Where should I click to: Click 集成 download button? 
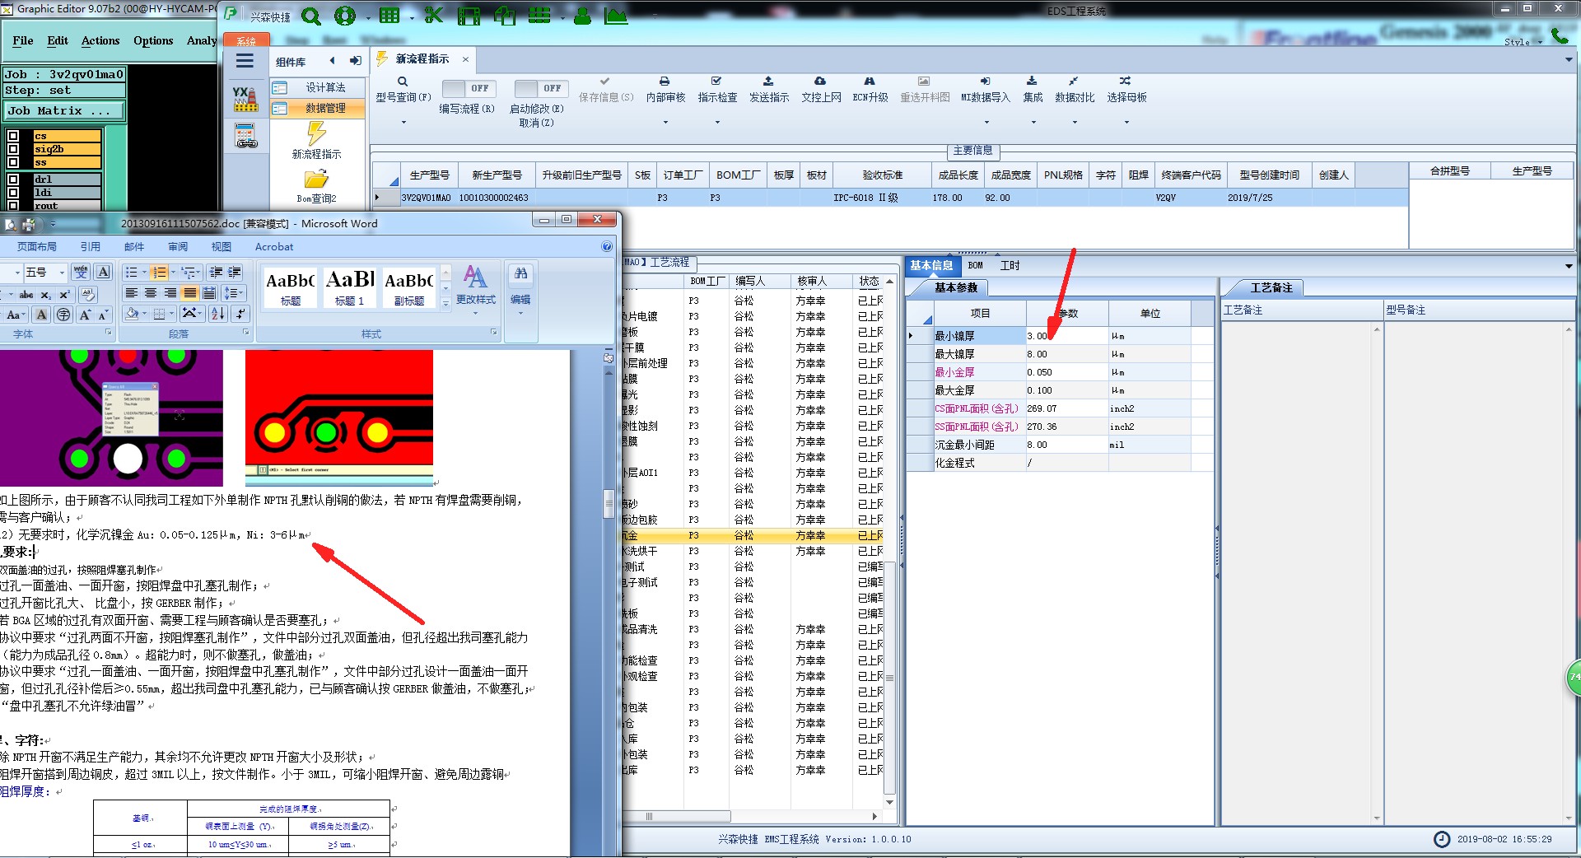coord(1033,90)
